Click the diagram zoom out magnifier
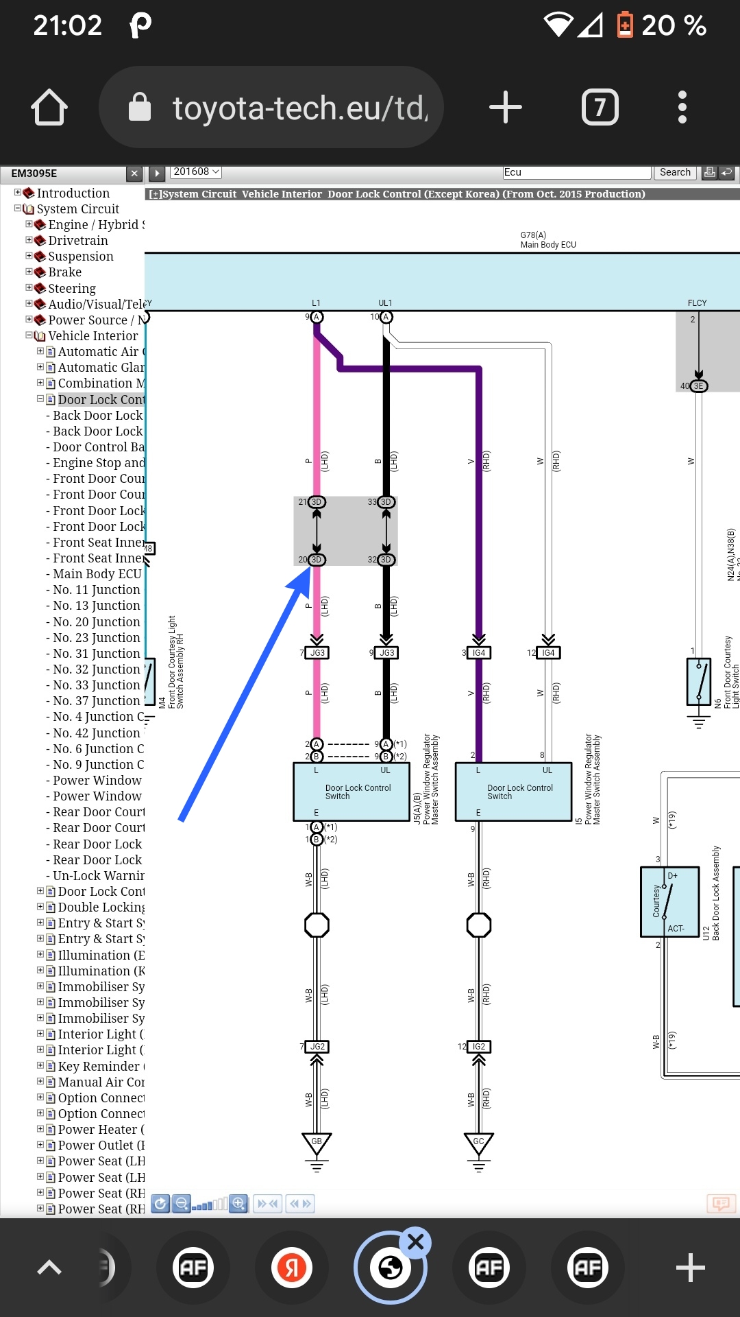 182,1203
